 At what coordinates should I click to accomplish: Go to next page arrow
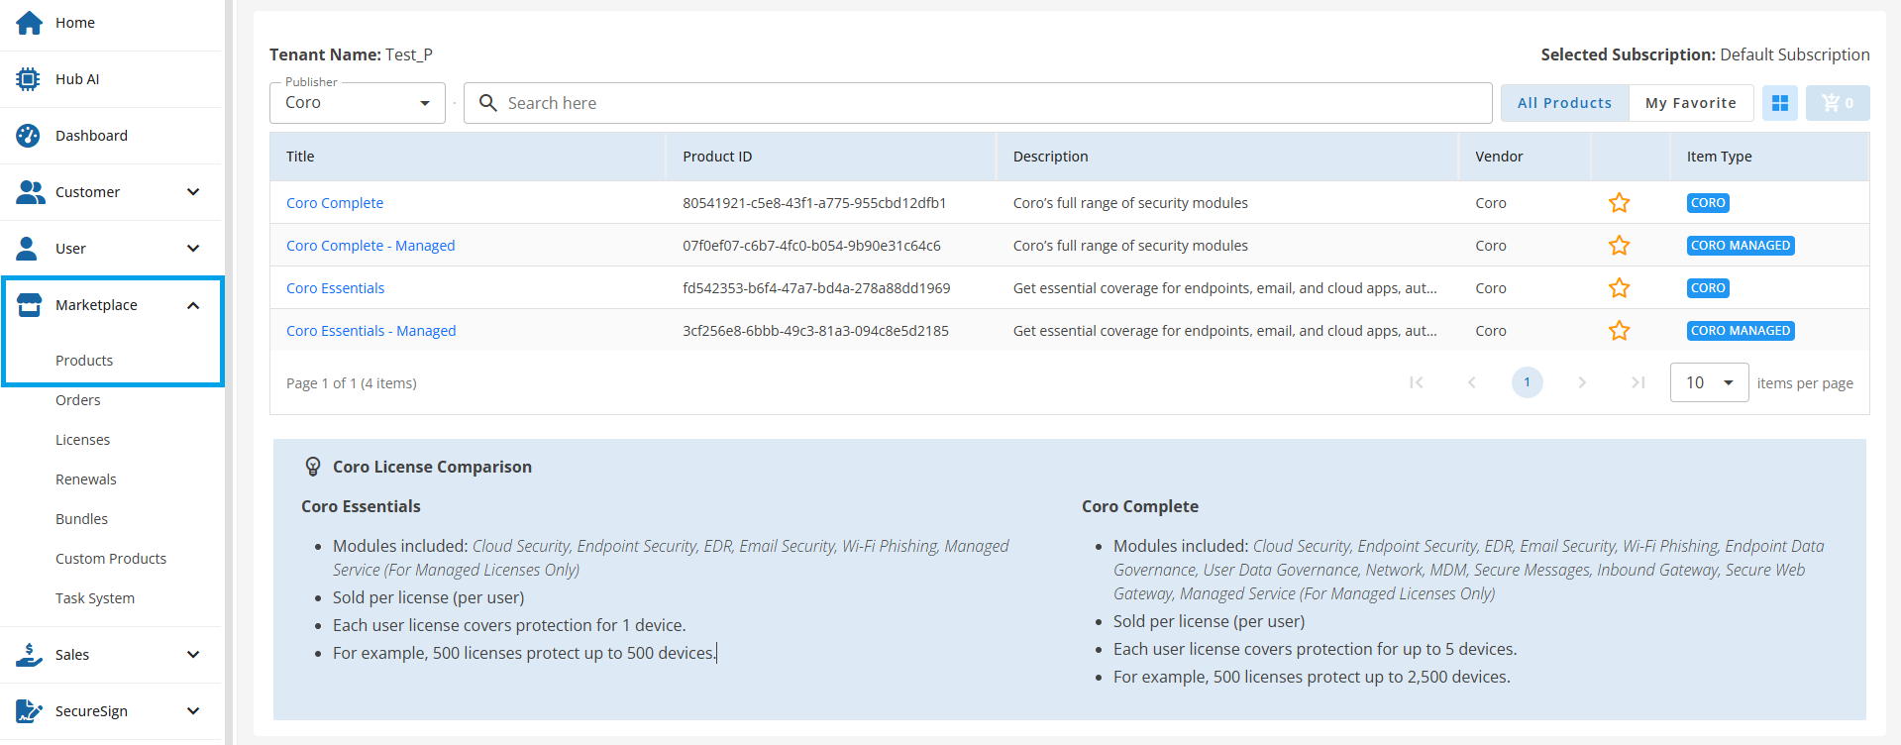click(1583, 382)
